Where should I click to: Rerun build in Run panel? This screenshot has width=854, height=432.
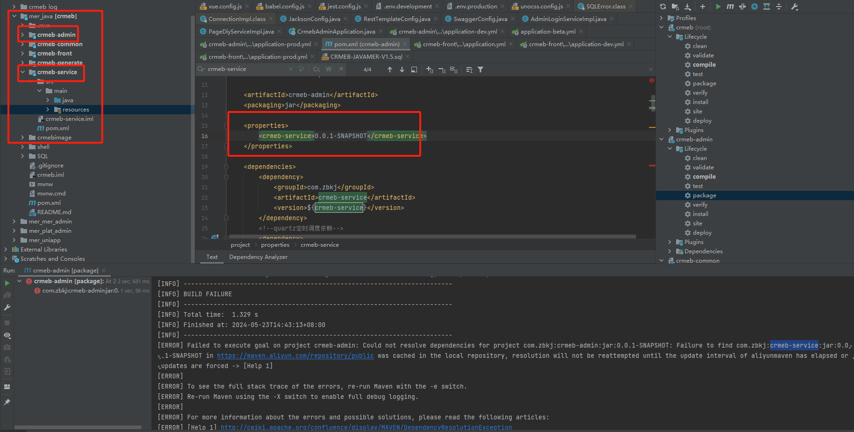pos(7,283)
